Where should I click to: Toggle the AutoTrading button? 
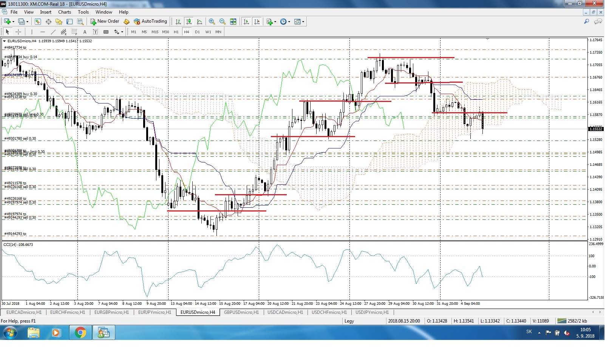(150, 22)
